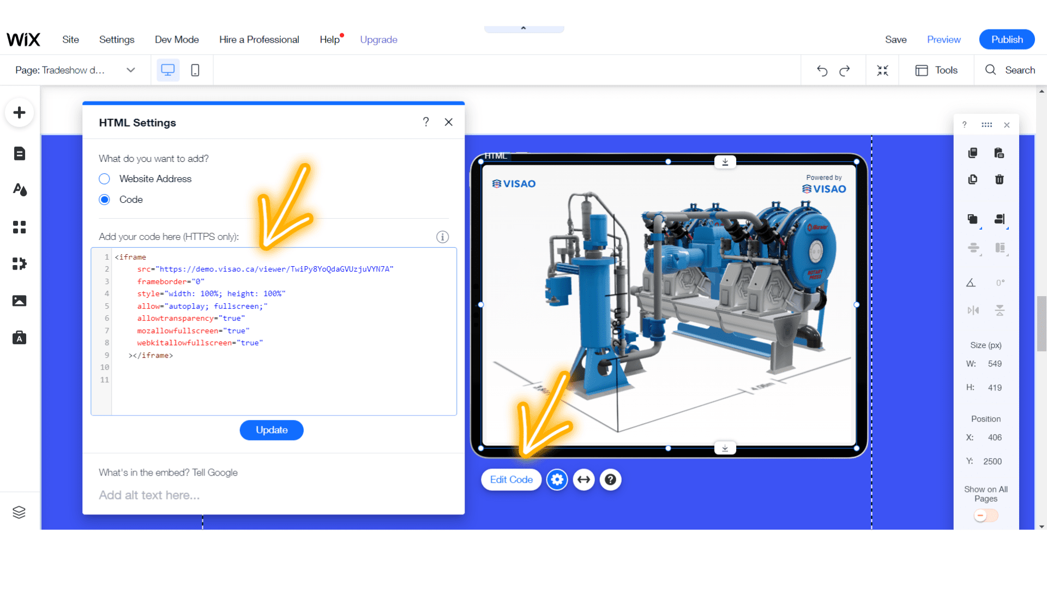This screenshot has width=1047, height=589.
Task: Click the alt text input field
Action: click(x=273, y=495)
